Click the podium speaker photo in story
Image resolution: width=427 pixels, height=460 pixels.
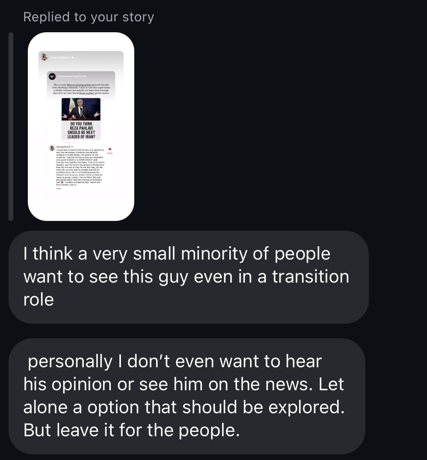point(81,109)
